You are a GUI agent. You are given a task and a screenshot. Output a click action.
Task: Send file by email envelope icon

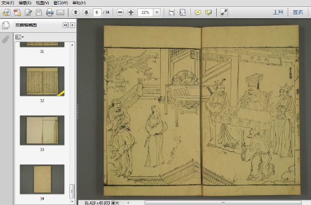pyautogui.click(x=61, y=12)
